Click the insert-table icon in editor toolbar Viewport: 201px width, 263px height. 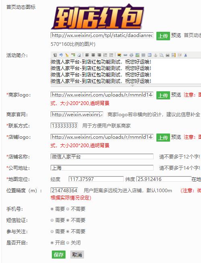click(x=150, y=55)
